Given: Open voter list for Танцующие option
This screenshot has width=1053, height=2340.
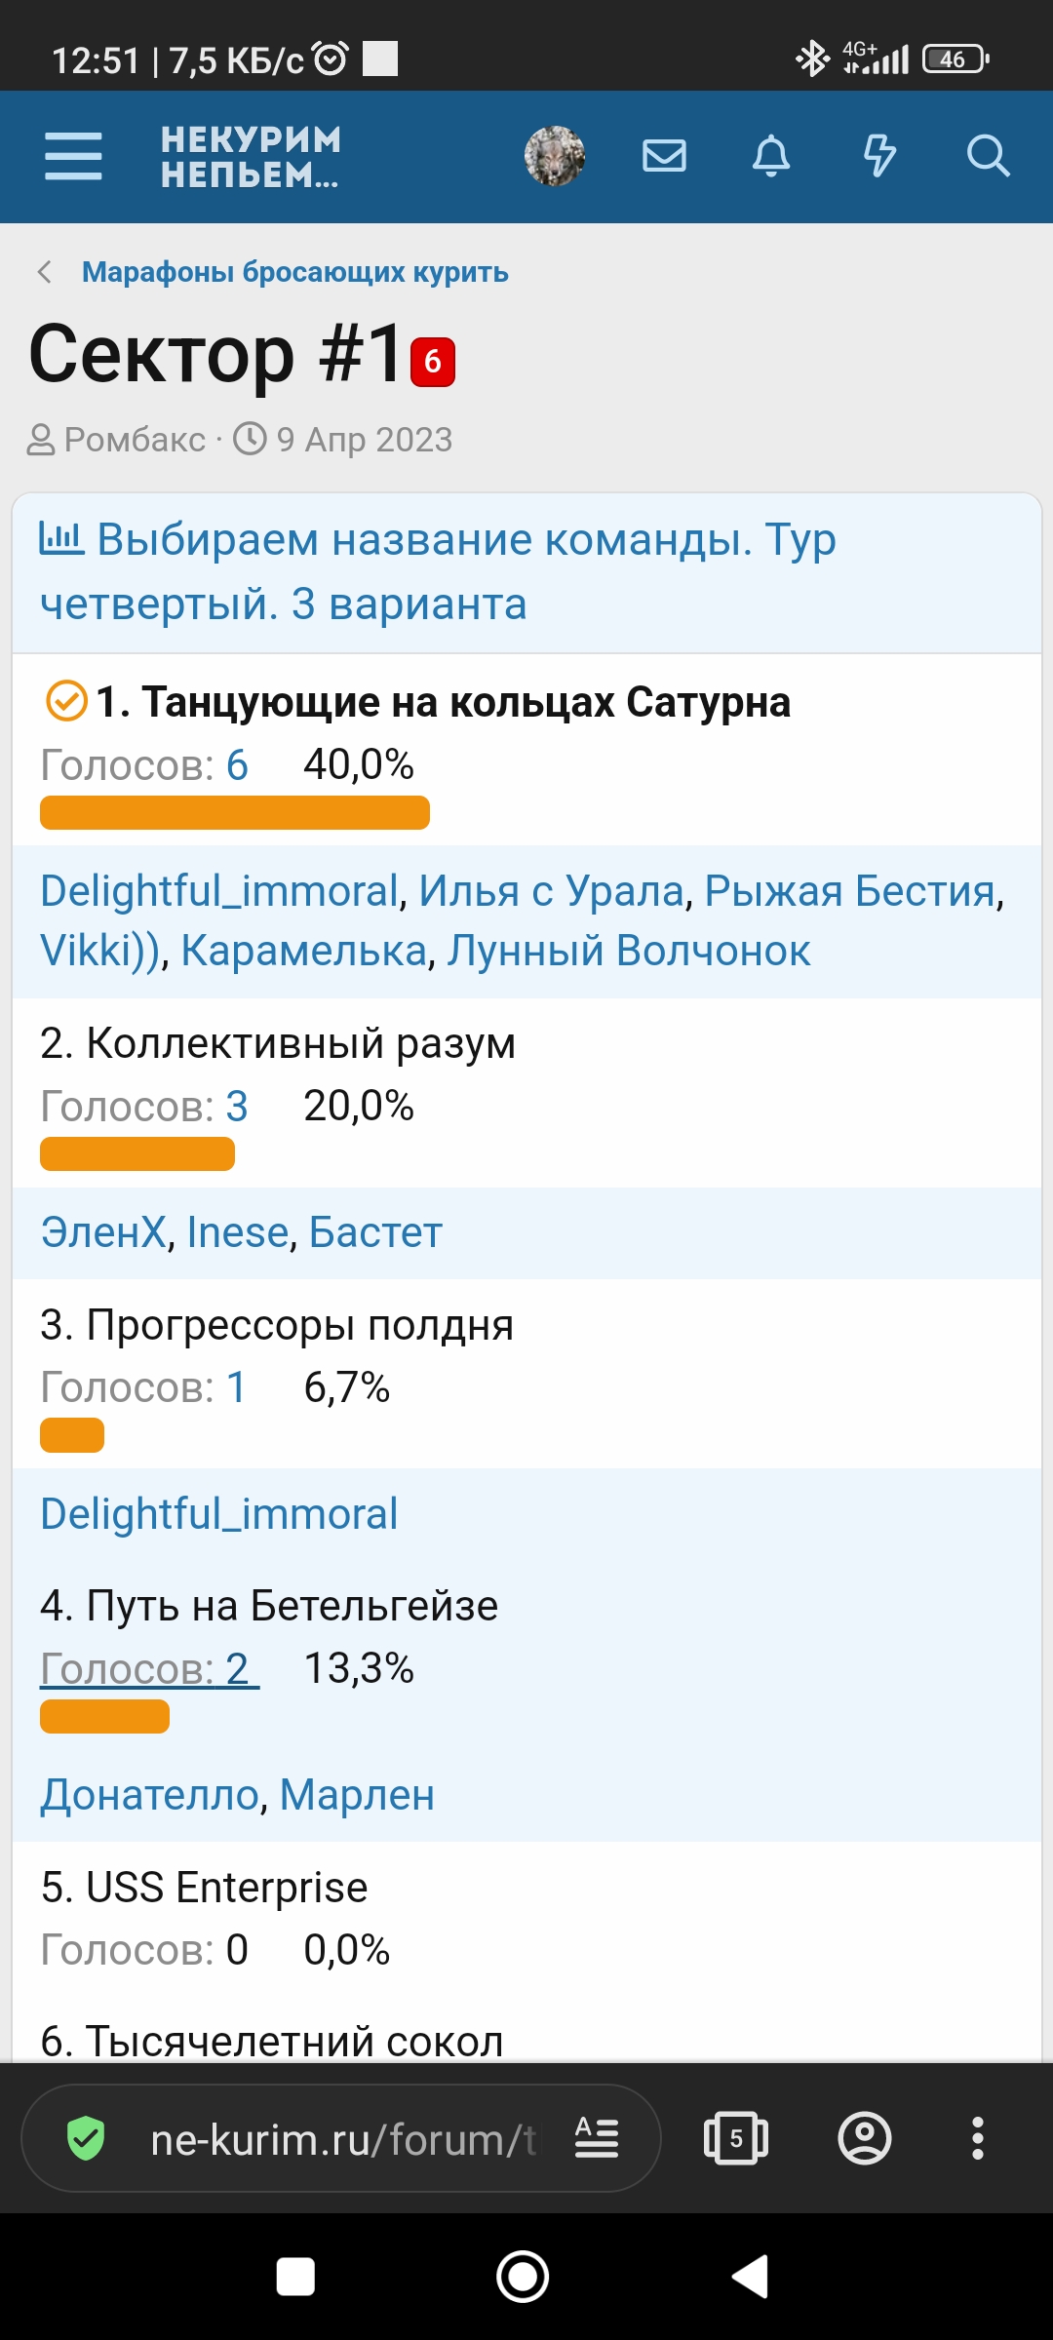Looking at the screenshot, I should (x=143, y=765).
